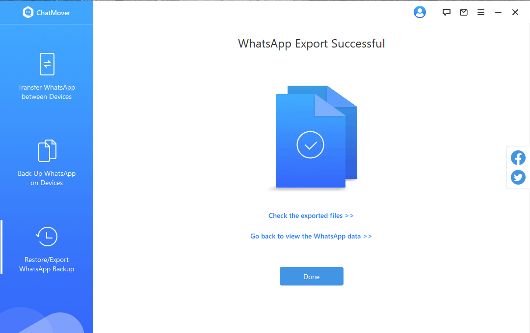Close the ChatMover window
This screenshot has width=530, height=333.
pos(515,12)
